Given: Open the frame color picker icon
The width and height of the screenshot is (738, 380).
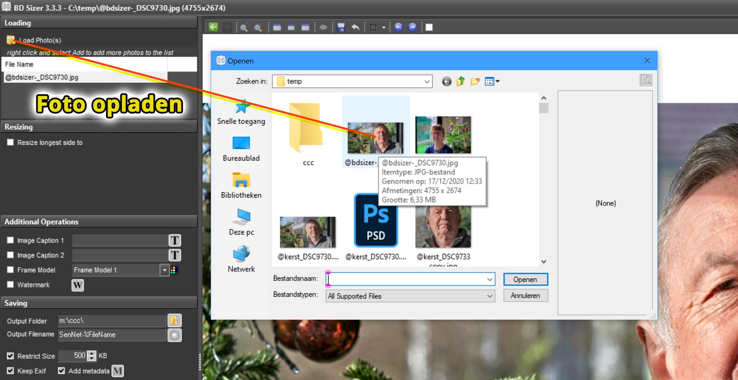Looking at the screenshot, I should pos(174,270).
